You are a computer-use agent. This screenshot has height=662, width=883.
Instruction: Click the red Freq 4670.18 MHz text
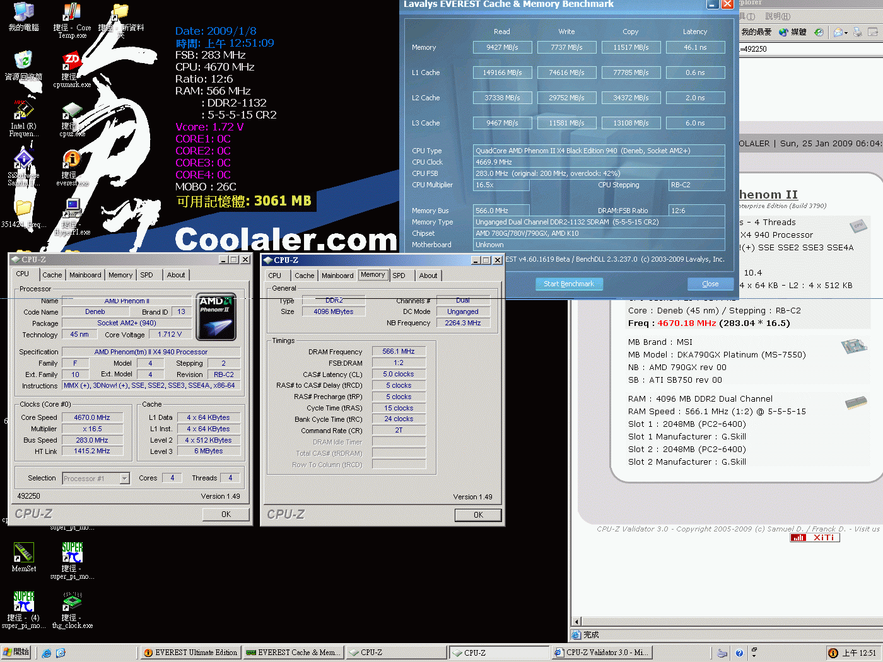pyautogui.click(x=687, y=323)
